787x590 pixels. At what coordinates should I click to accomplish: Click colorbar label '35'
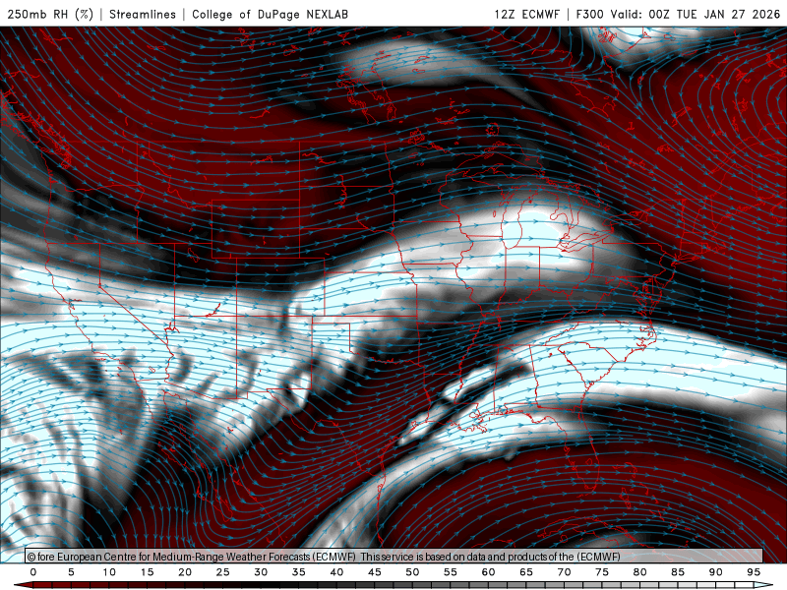[x=299, y=572]
